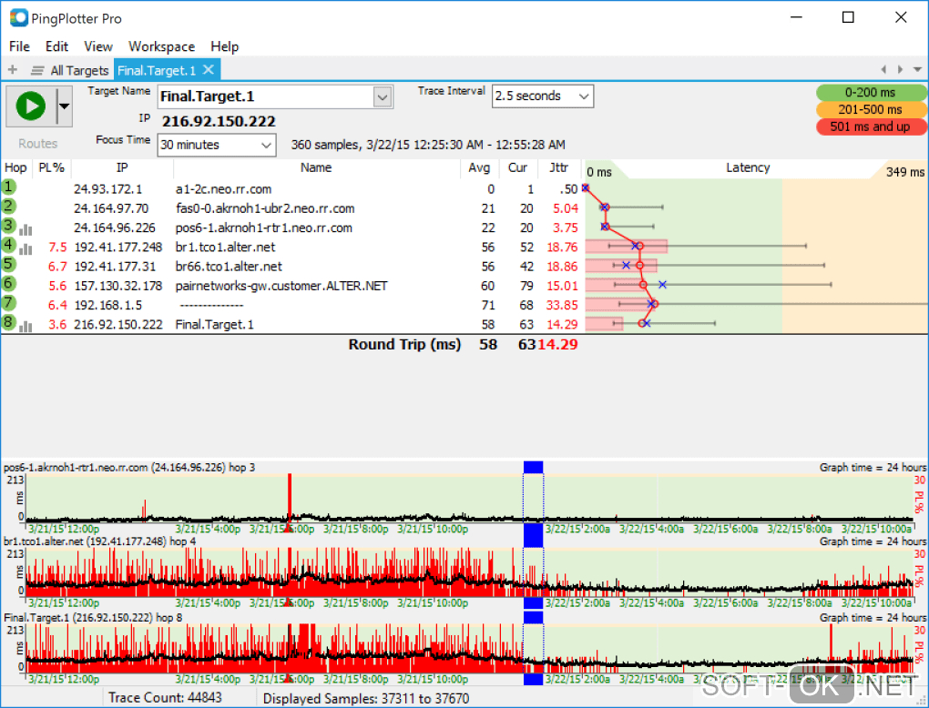The height and width of the screenshot is (708, 929).
Task: Expand the Target Name dropdown
Action: (383, 96)
